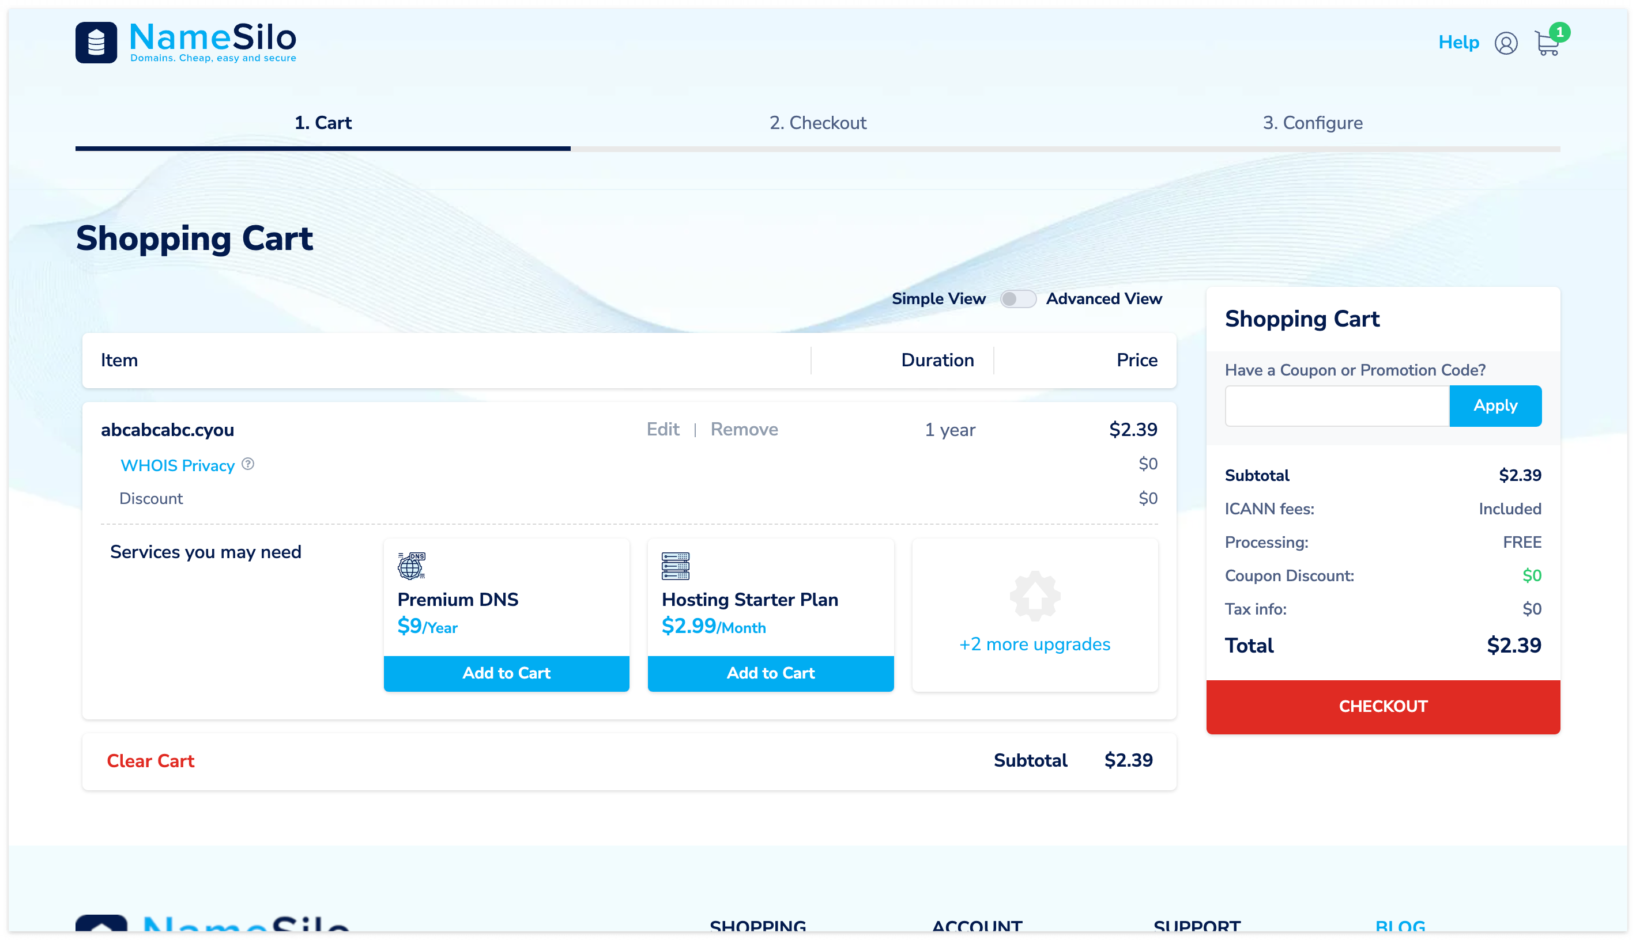Switch to the 3. Configure step tab
The image size is (1636, 940).
1312,123
